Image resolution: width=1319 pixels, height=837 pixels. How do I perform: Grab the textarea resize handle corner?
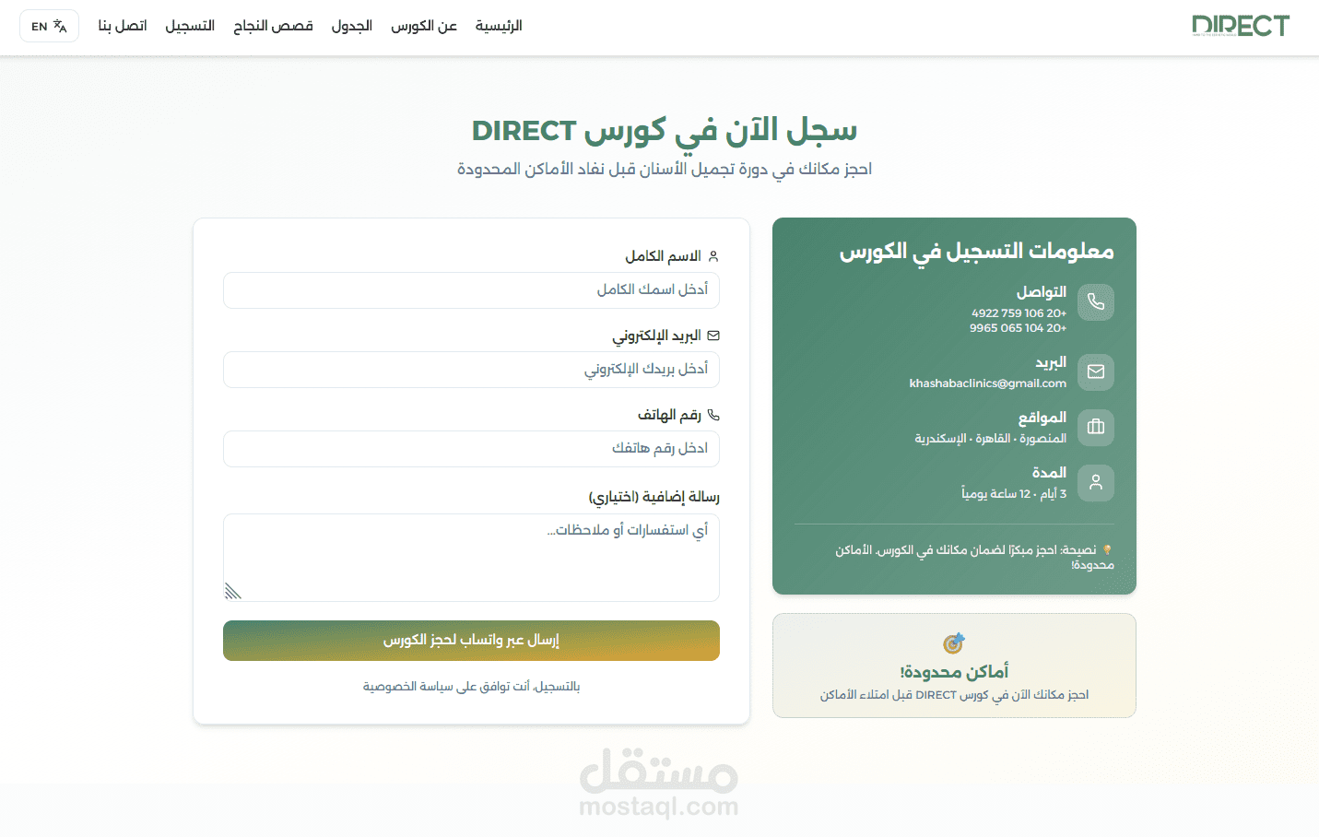[x=233, y=591]
